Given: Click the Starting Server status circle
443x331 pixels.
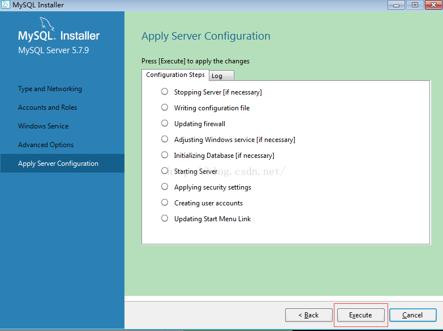Looking at the screenshot, I should [165, 171].
